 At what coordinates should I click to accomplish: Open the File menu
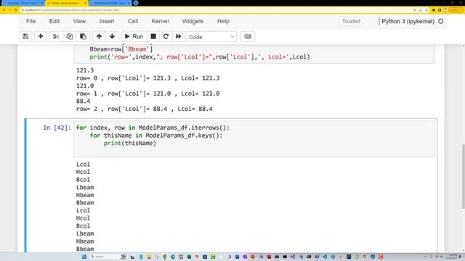coord(31,21)
